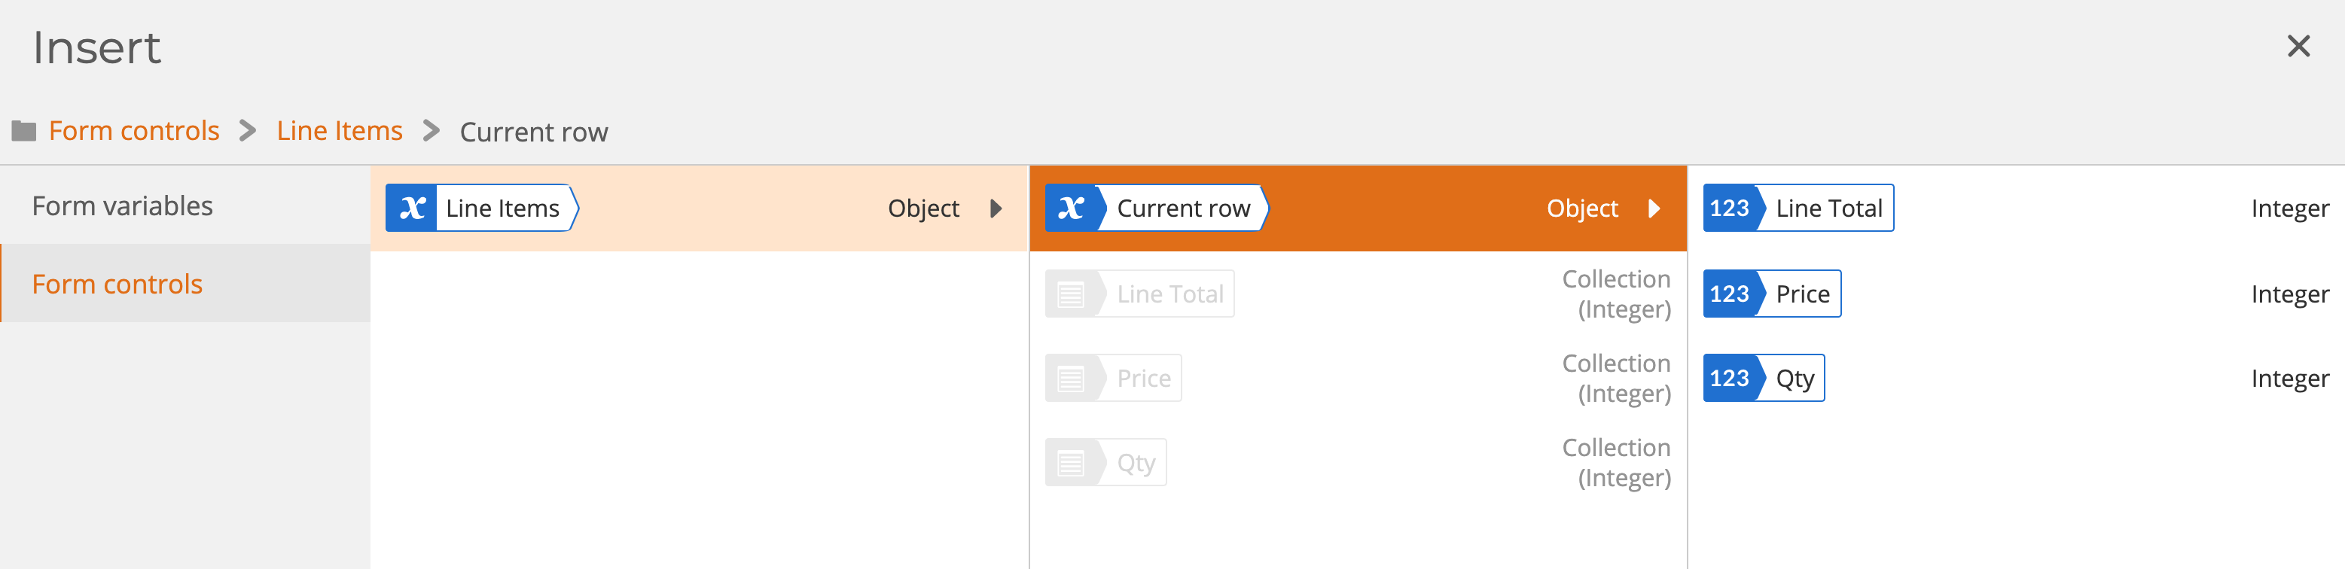
Task: Click the 123 icon beside Price
Action: coord(1730,294)
